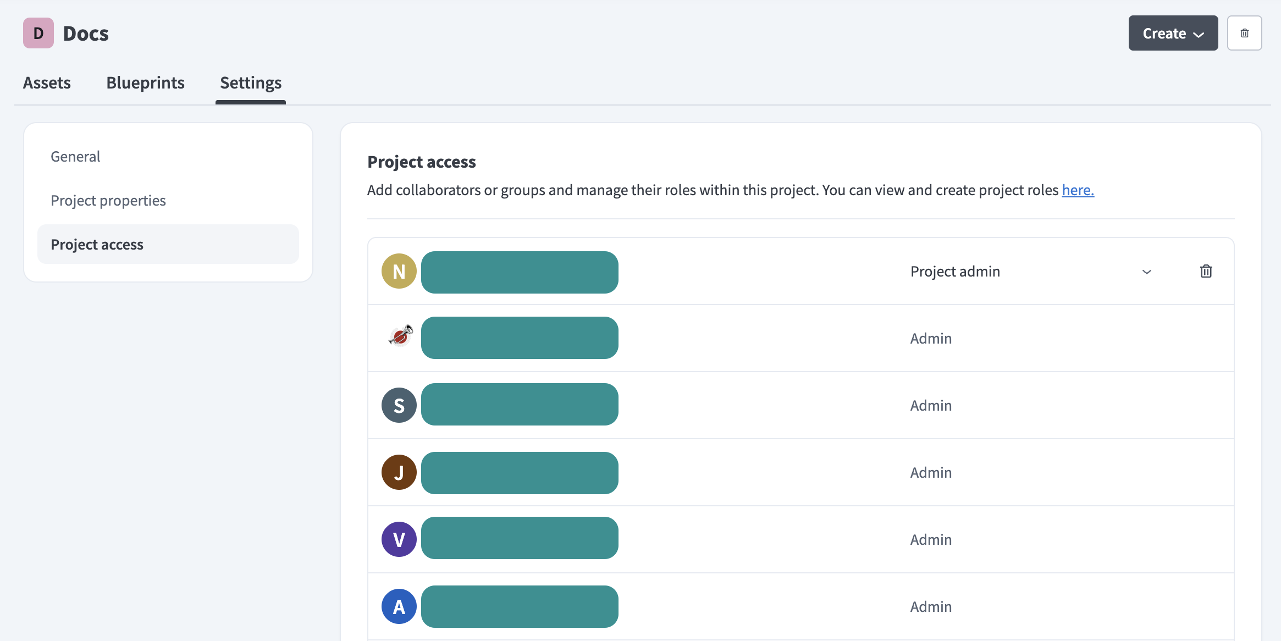Click the 'Project access' panel heading

(422, 162)
